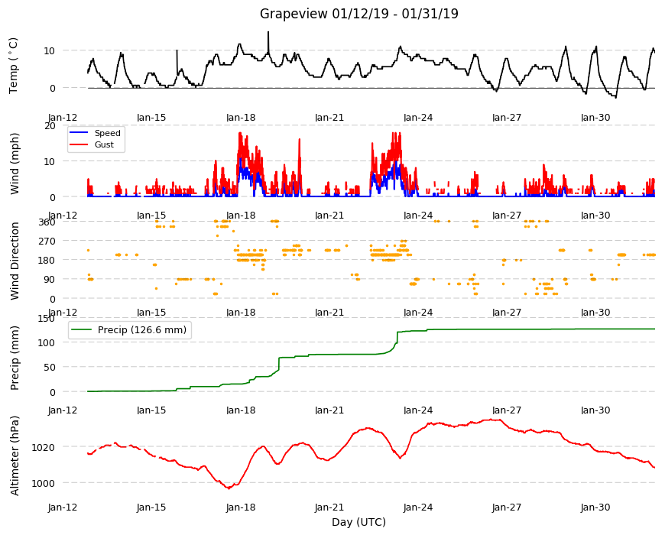Image resolution: width=665 pixels, height=535 pixels.
Task: Click the Jan-24 tick under temperature plot
Action: [418, 118]
